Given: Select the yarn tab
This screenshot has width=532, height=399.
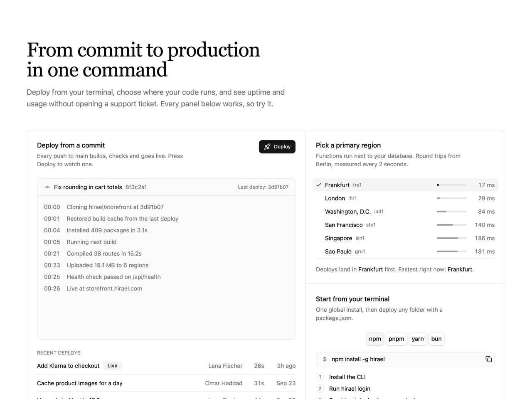Looking at the screenshot, I should click(x=418, y=339).
